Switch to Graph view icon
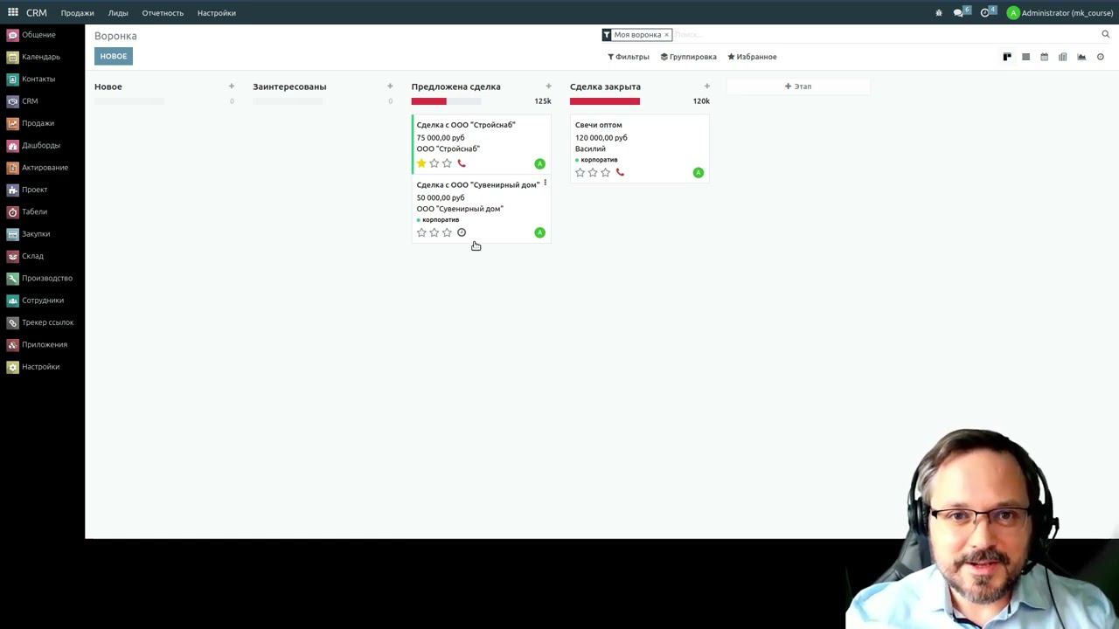This screenshot has width=1119, height=629. tap(1081, 57)
